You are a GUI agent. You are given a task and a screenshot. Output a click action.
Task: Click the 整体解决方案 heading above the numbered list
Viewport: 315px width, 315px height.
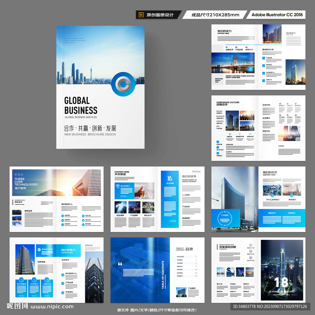coord(268,50)
